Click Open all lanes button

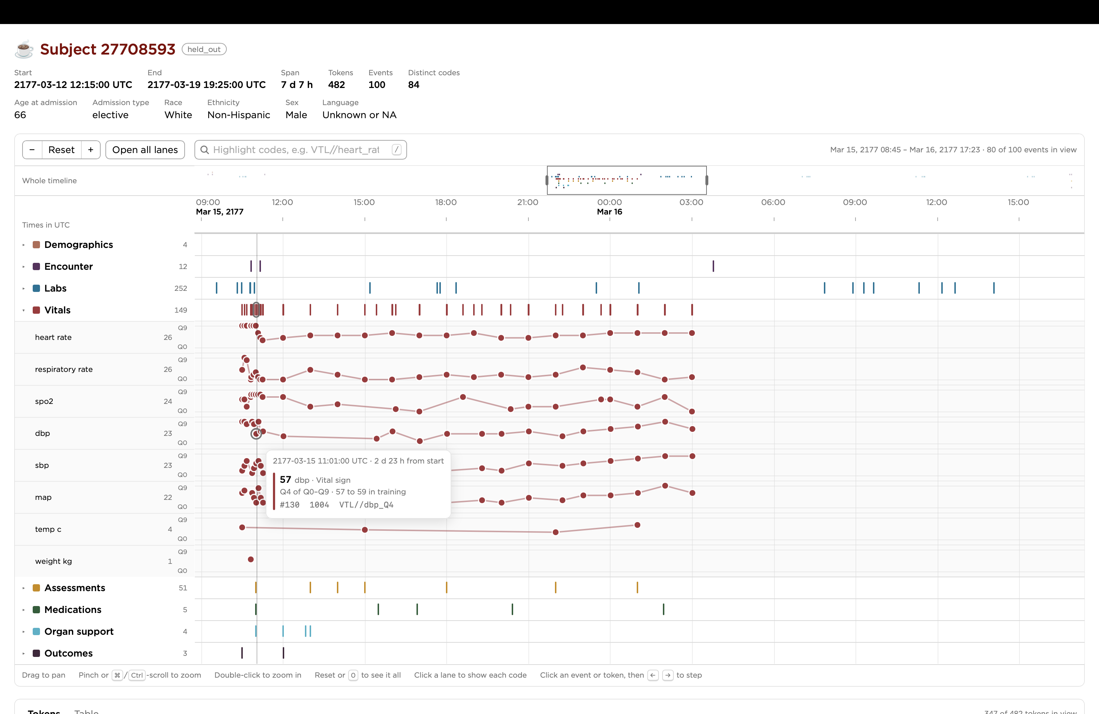tap(145, 150)
